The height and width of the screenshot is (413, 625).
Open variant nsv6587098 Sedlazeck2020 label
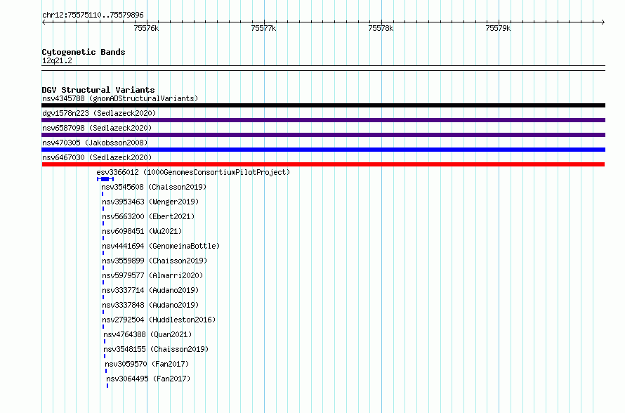(97, 128)
